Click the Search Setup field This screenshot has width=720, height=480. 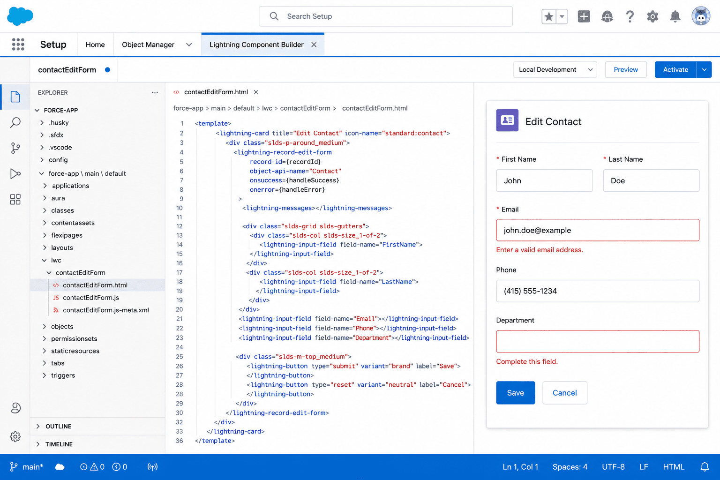[x=386, y=16]
